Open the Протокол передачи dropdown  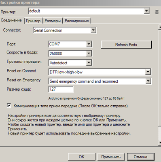89,63
